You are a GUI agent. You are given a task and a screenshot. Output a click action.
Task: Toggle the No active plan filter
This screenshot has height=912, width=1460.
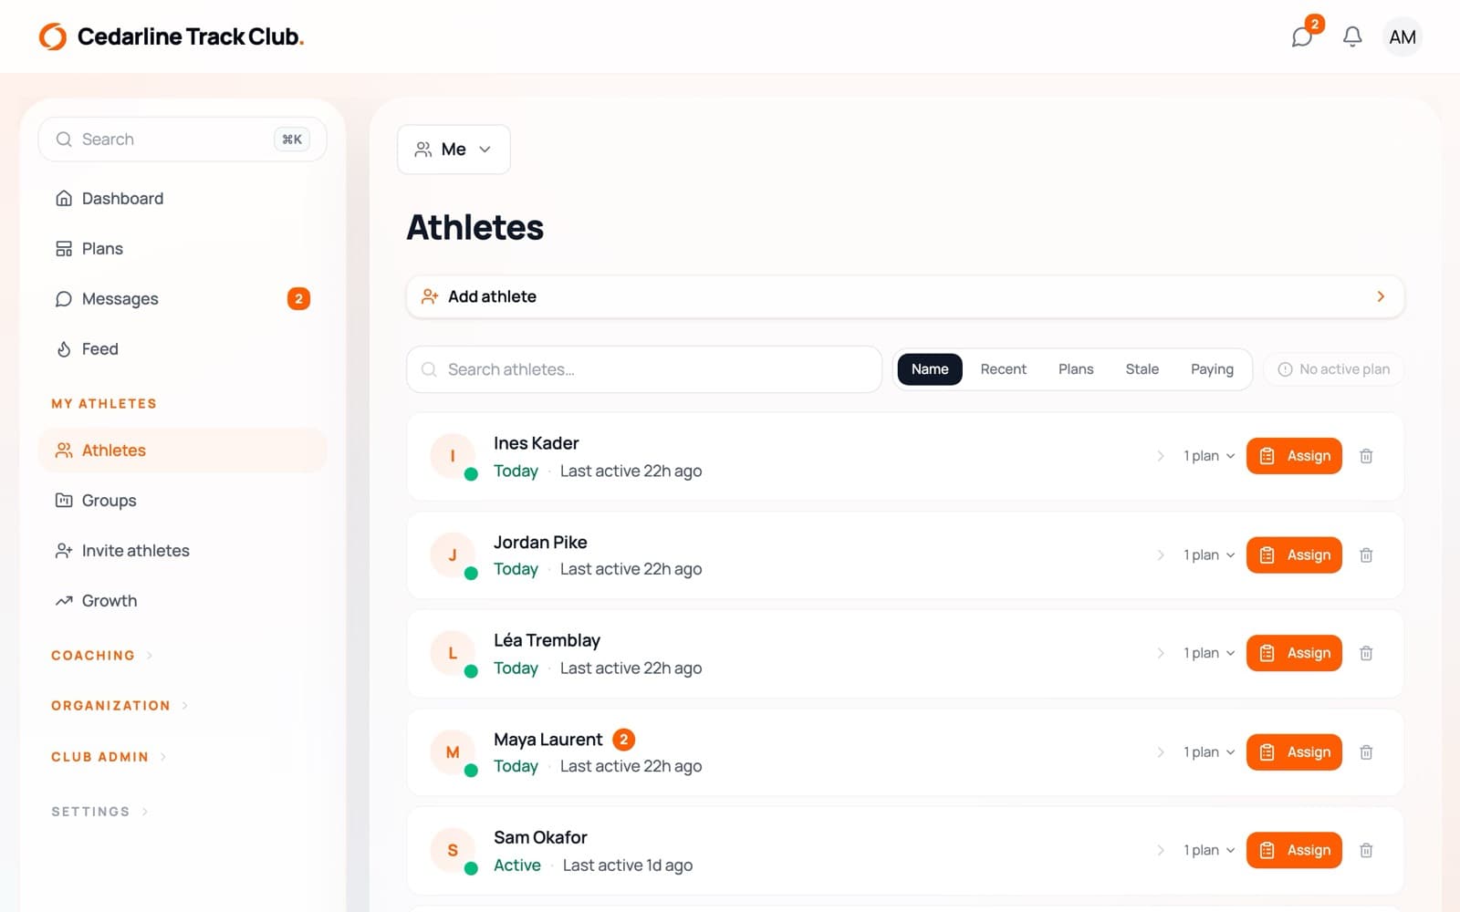click(x=1333, y=369)
